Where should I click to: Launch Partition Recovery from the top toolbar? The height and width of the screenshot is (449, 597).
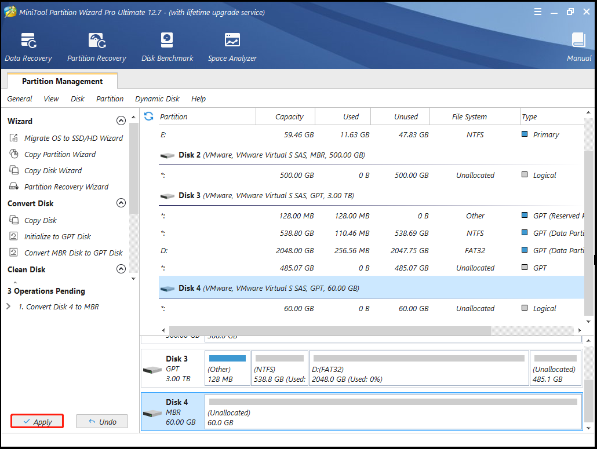coord(97,47)
